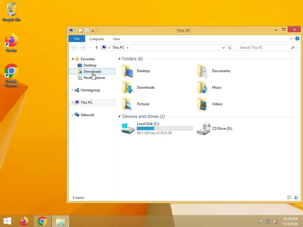Screen dimensions: 303x227
Task: Click the magnifier search icon
Action: click(x=293, y=48)
